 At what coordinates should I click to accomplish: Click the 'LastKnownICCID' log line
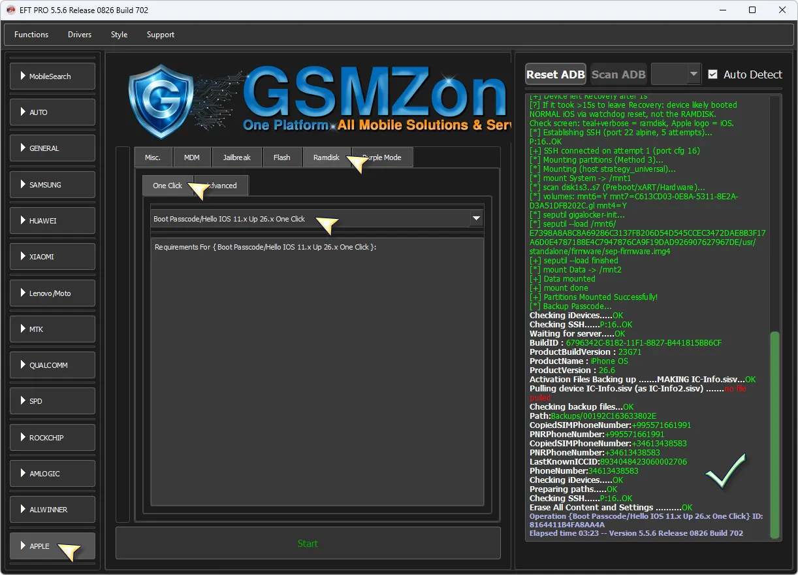coord(608,462)
